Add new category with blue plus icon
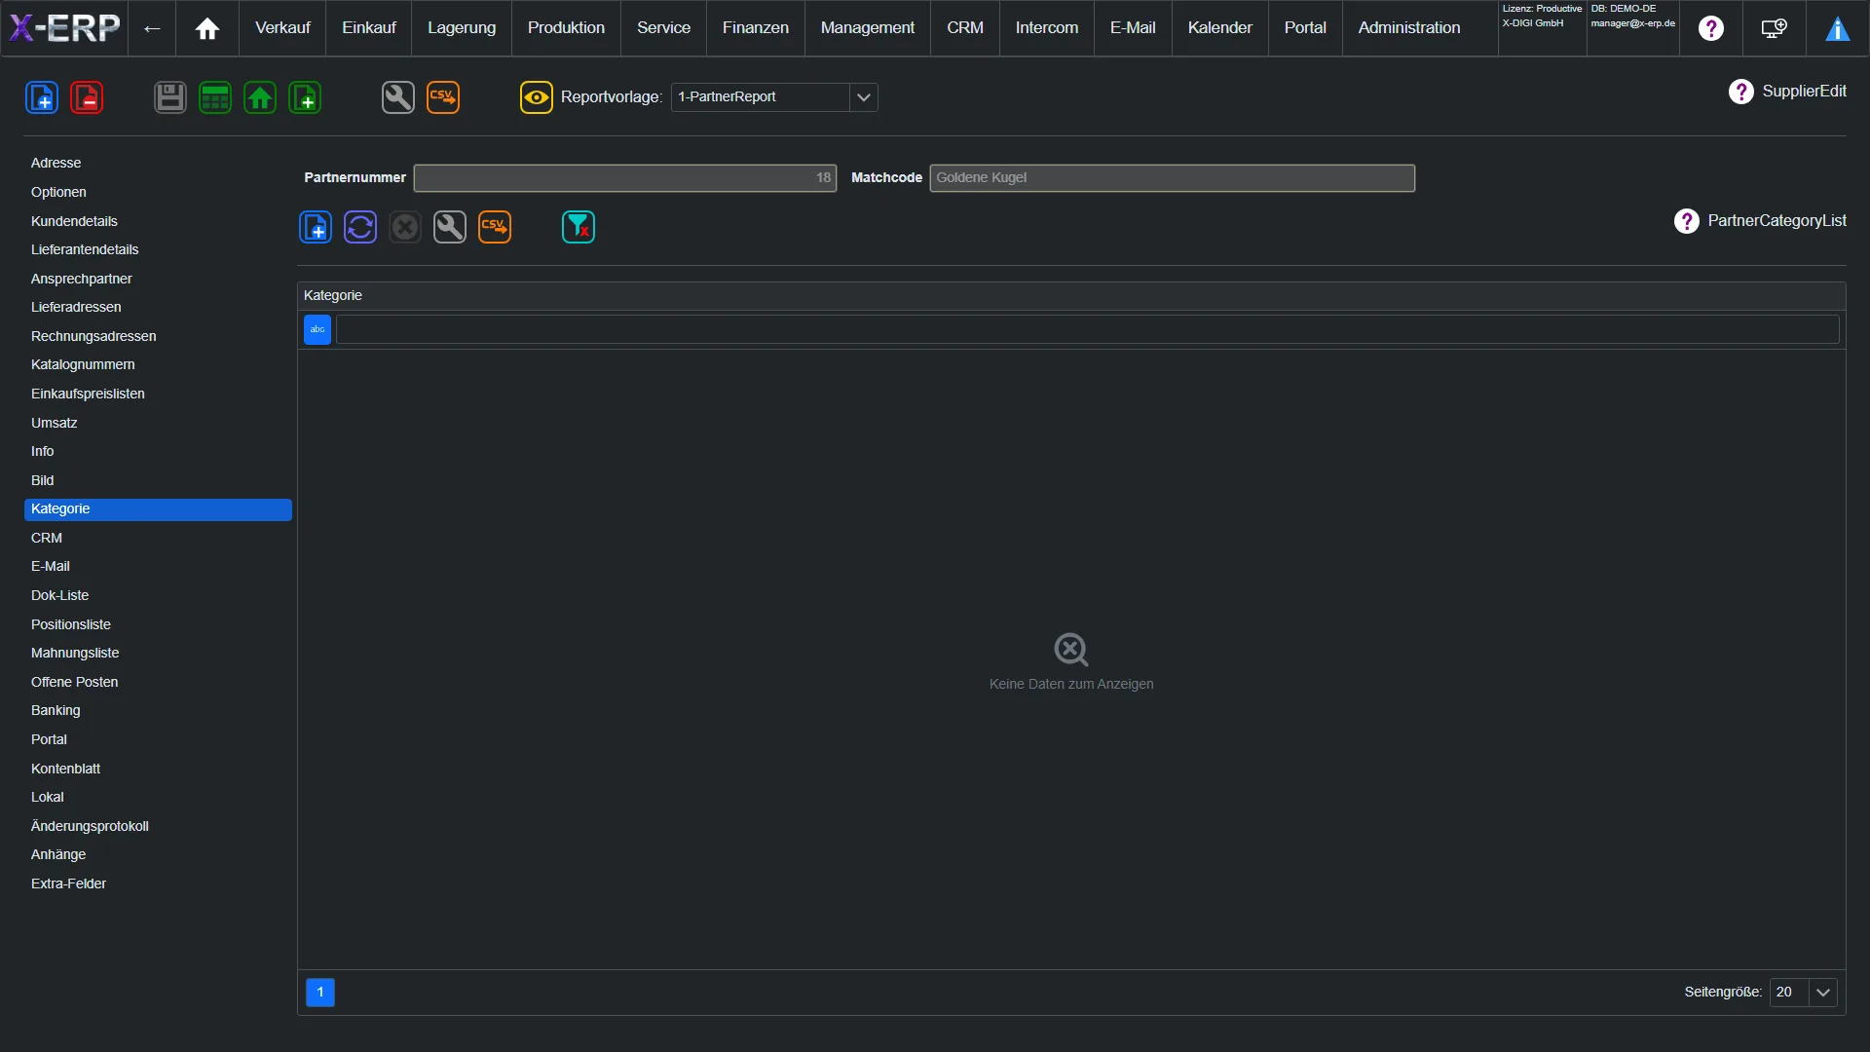1870x1052 pixels. pos(316,227)
